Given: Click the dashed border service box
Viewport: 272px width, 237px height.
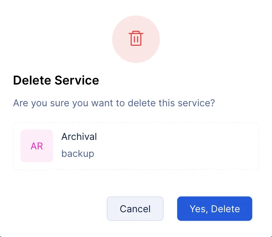Looking at the screenshot, I should [x=136, y=146].
